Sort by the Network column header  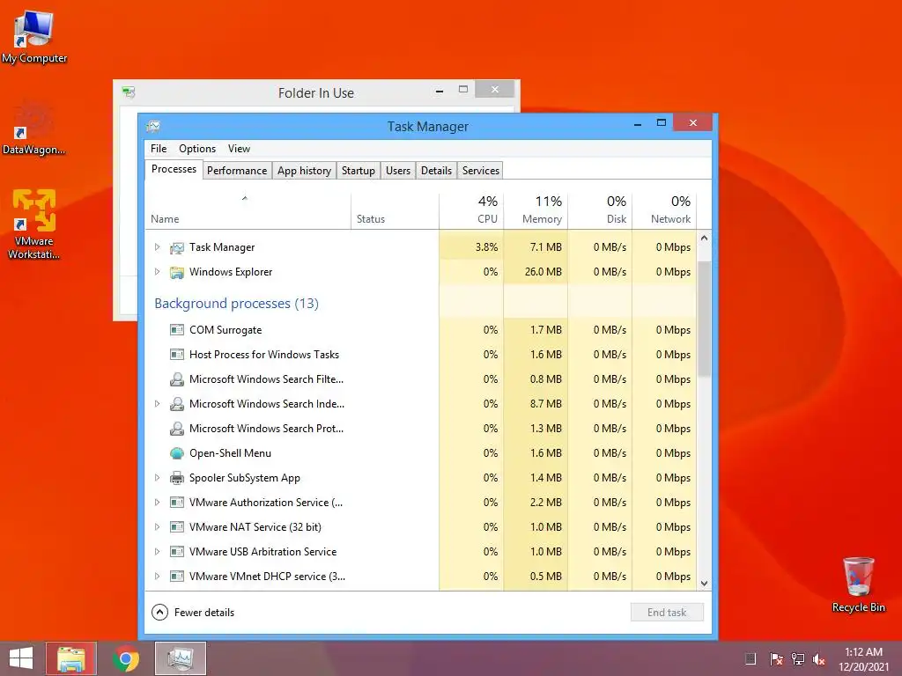click(x=664, y=211)
